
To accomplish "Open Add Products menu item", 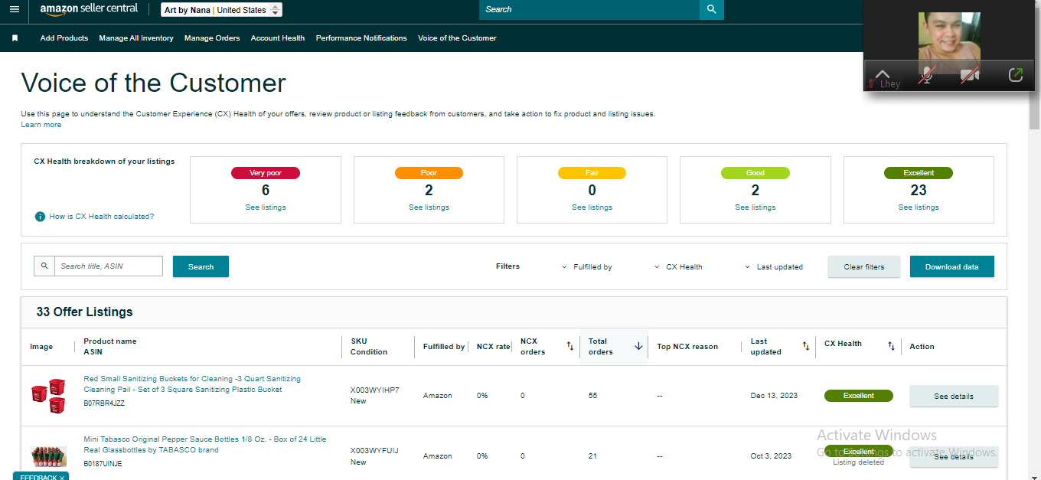I will (64, 38).
